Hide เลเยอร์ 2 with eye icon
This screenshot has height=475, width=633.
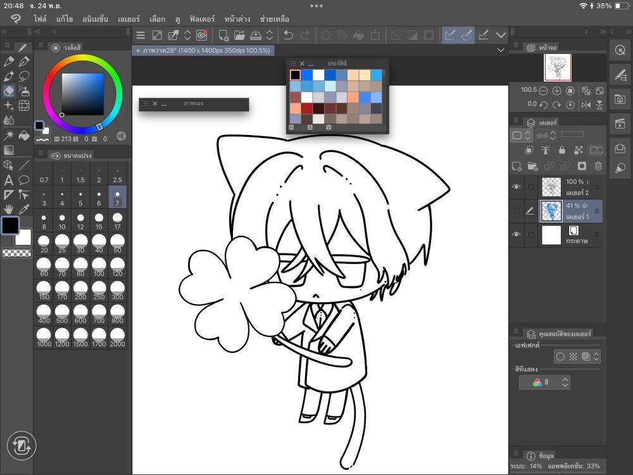(x=517, y=187)
